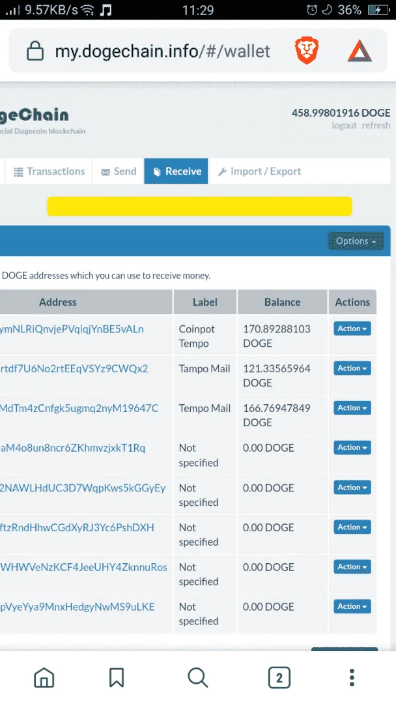Select the Receive tab
396x704 pixels.
pos(177,171)
